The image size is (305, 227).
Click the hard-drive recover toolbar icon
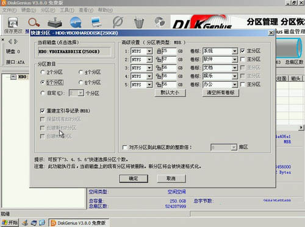(55, 23)
